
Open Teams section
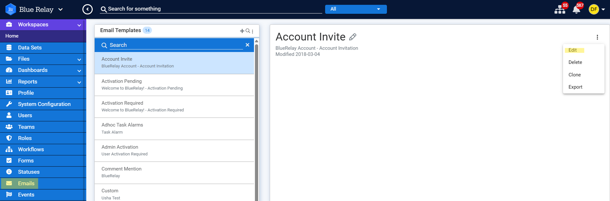click(26, 127)
